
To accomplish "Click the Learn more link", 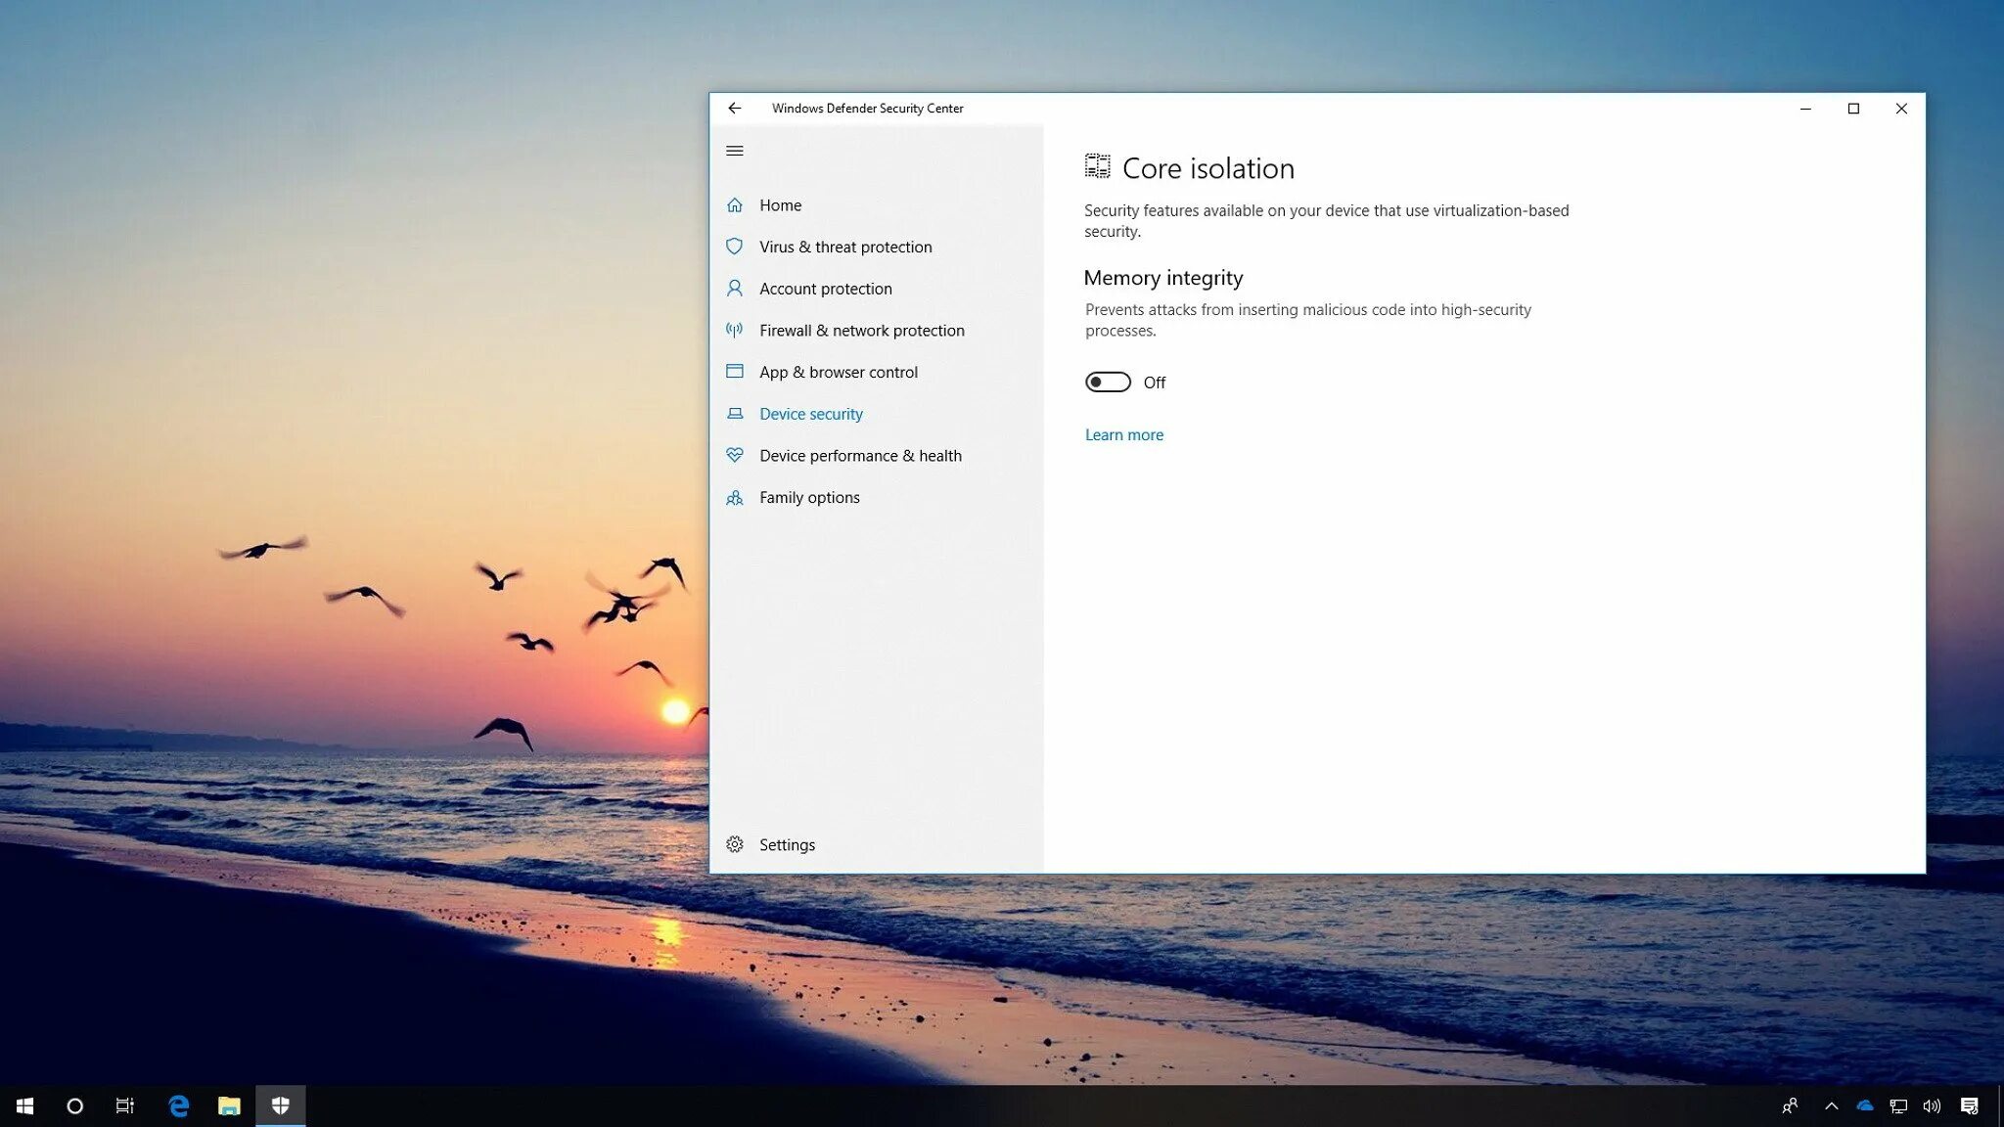I will coord(1124,433).
